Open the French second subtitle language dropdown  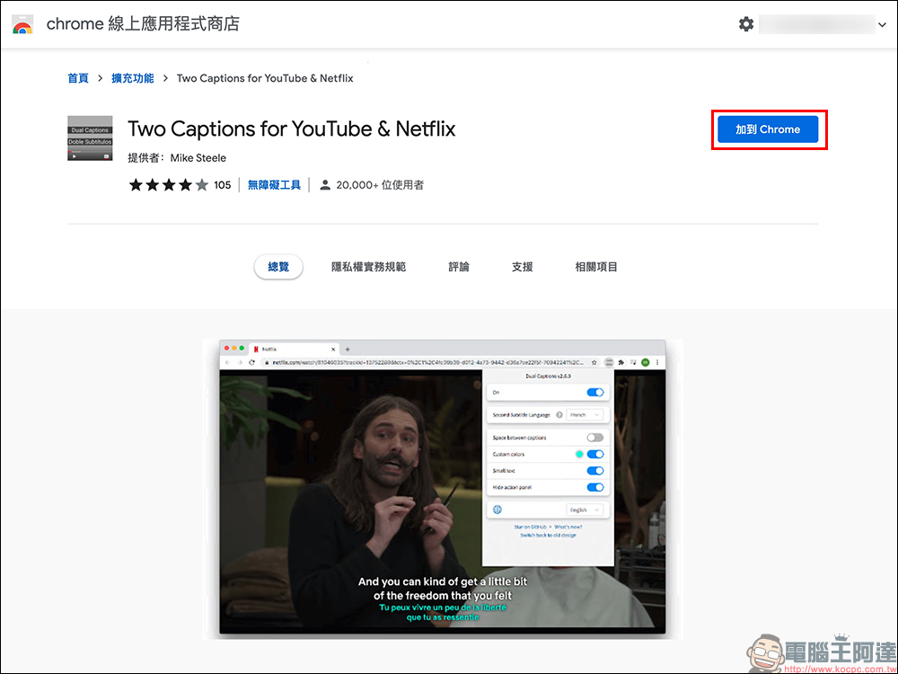585,415
